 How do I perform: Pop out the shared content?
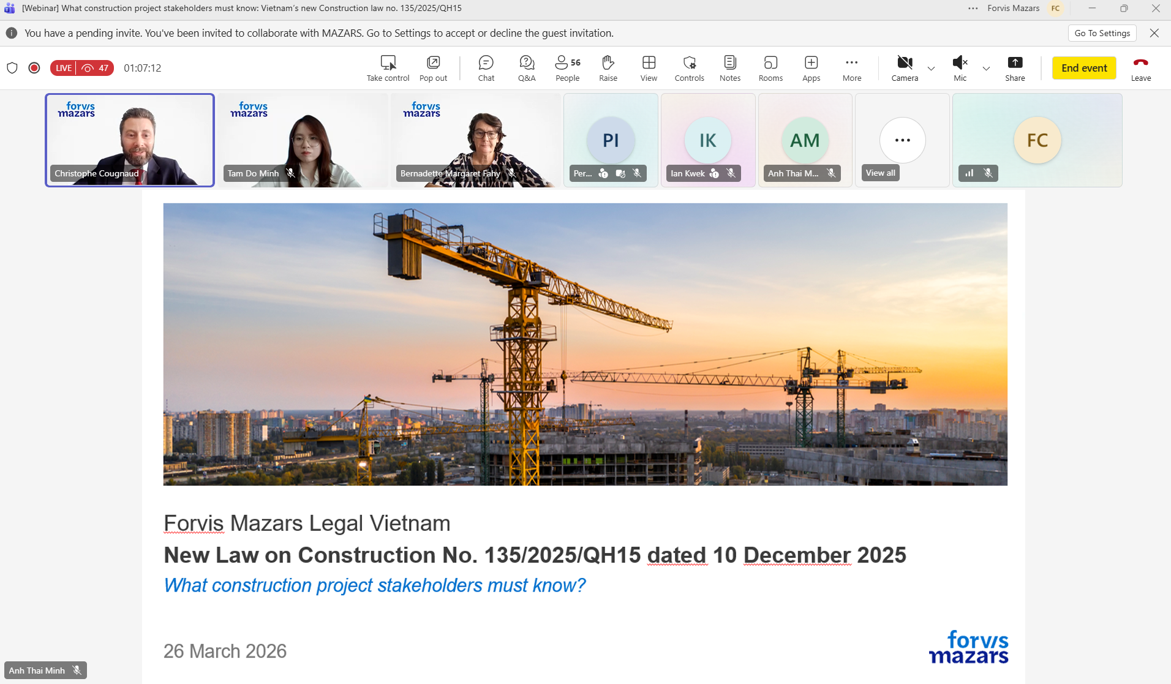[x=432, y=67]
